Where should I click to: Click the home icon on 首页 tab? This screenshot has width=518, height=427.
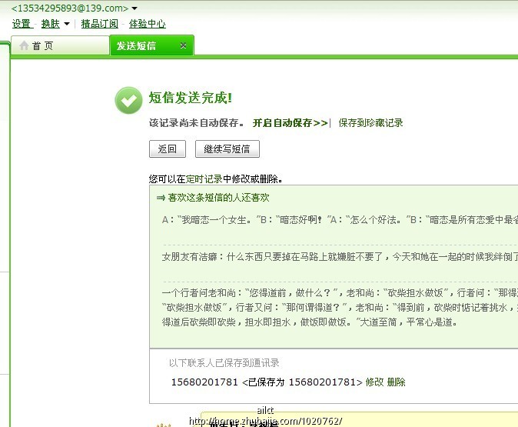point(24,45)
